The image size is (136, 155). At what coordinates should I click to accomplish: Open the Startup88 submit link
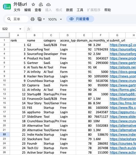tap(123, 94)
